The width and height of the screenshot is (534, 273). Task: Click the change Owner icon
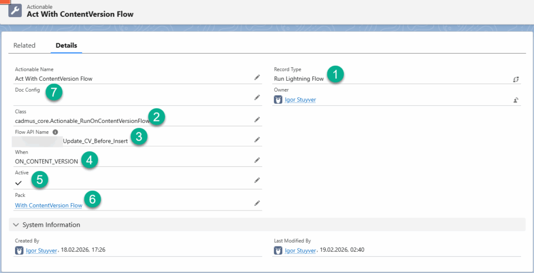pyautogui.click(x=516, y=100)
